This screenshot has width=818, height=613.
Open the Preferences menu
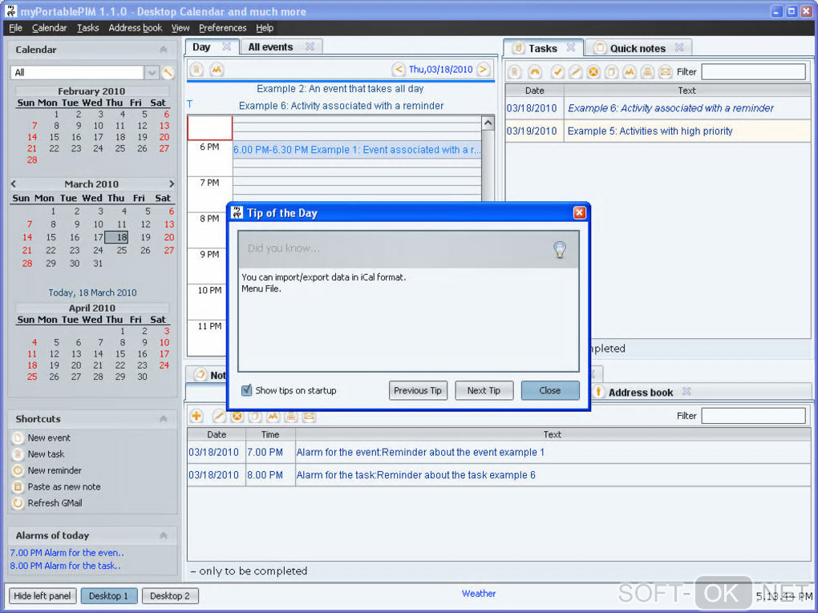tap(223, 28)
